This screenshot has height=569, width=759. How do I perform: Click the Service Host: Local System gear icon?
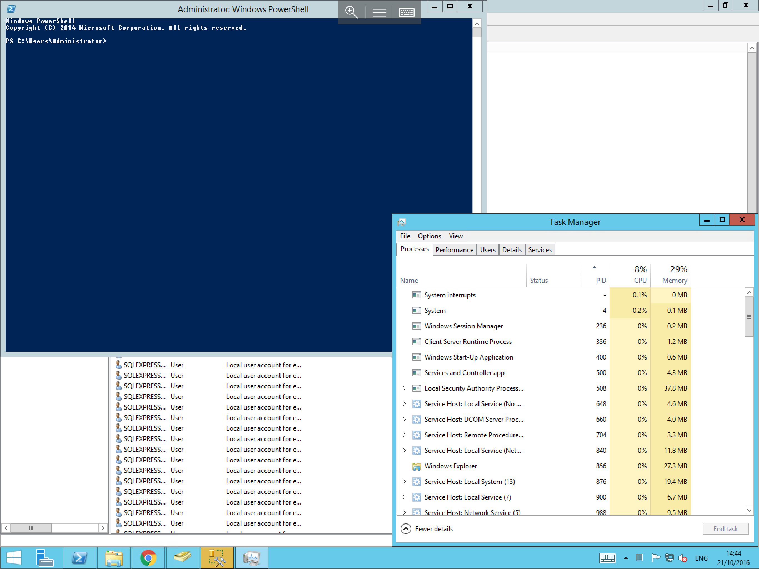click(416, 481)
